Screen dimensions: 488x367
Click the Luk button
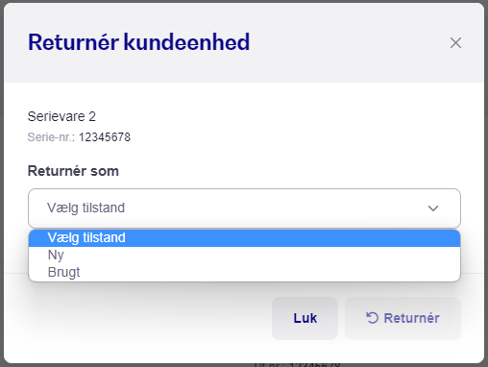[305, 318]
